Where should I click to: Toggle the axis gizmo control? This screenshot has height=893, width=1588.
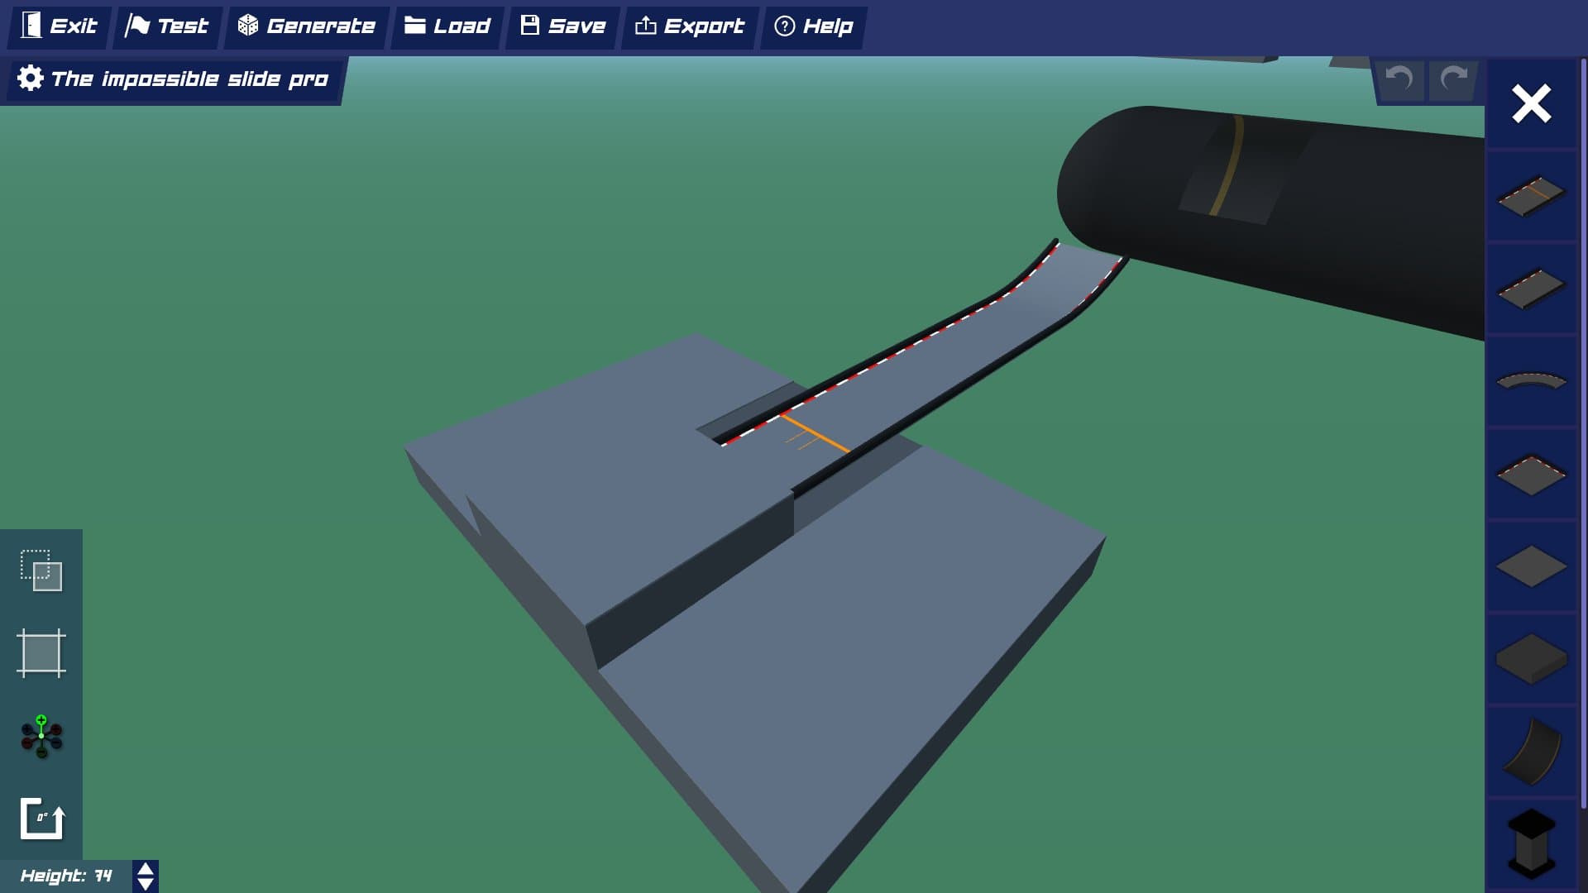(41, 736)
